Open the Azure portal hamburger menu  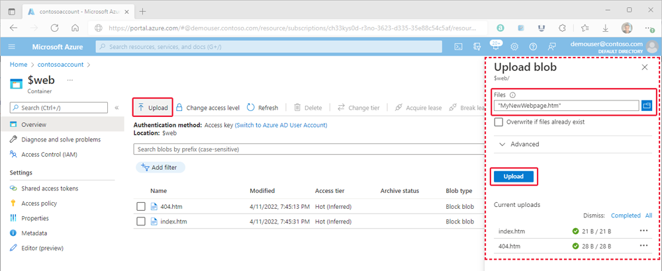coord(12,46)
